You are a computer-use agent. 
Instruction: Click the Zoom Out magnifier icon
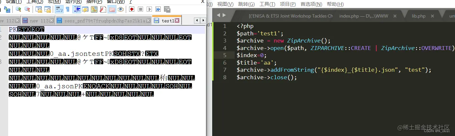[27, 9]
